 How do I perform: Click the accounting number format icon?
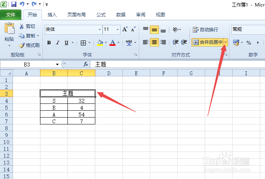pyautogui.click(x=236, y=42)
